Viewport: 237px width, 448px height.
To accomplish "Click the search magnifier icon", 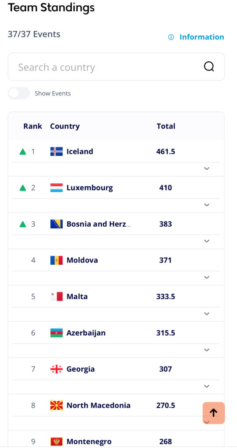I will 209,67.
